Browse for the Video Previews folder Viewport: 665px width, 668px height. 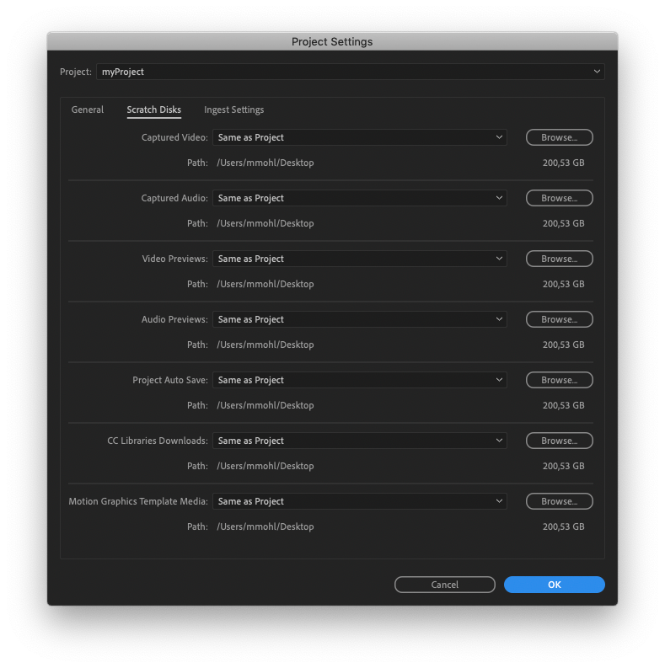coord(560,259)
